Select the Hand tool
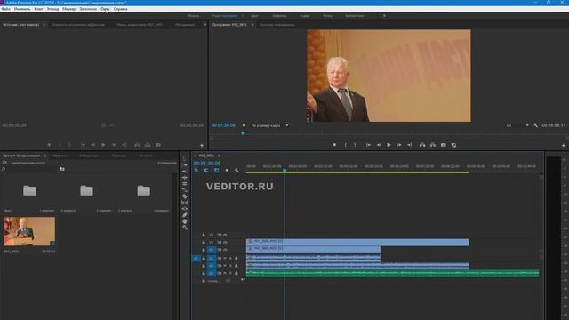This screenshot has height=320, width=569. tap(184, 221)
